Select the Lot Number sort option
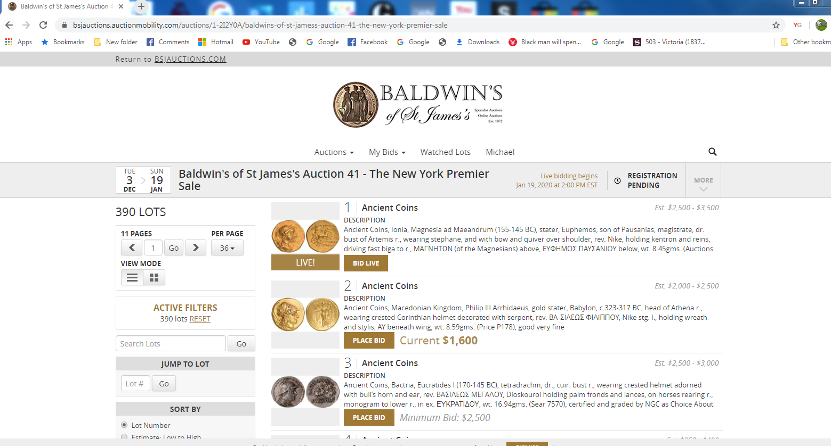The image size is (831, 446). coord(124,425)
